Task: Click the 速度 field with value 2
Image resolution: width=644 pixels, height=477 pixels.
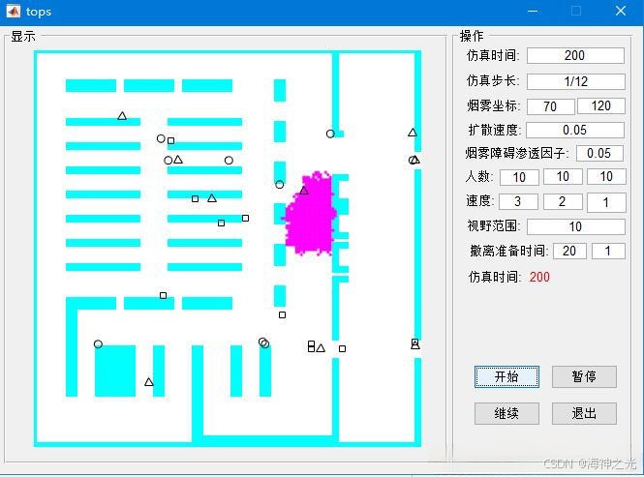Action: [563, 201]
